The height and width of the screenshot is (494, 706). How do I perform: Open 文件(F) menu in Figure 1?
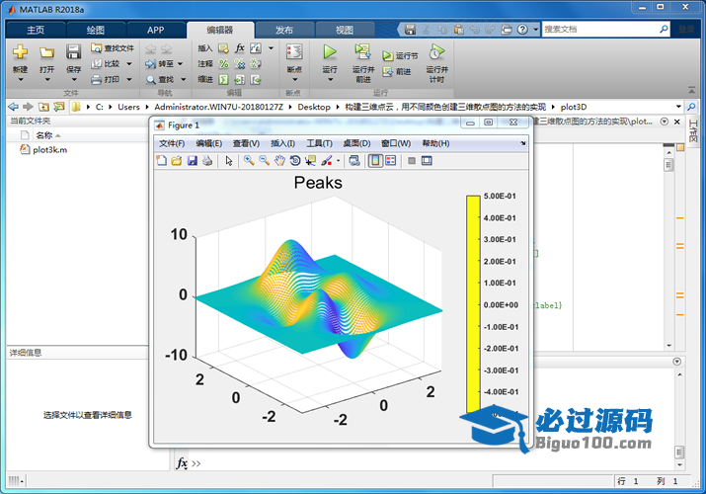[x=172, y=143]
